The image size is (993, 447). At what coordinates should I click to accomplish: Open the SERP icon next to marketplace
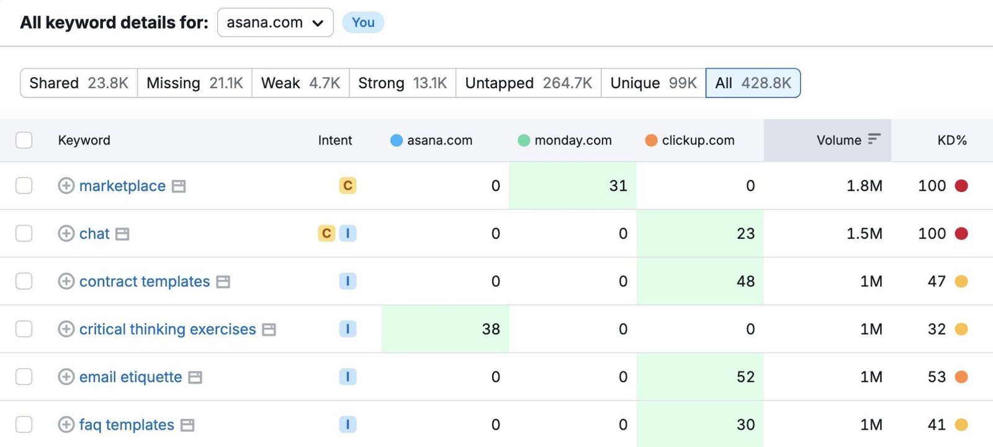[179, 186]
